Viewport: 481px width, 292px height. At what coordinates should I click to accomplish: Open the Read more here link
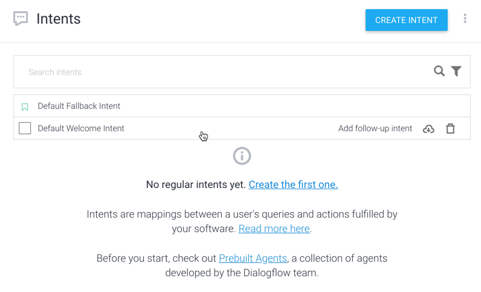[x=274, y=229]
